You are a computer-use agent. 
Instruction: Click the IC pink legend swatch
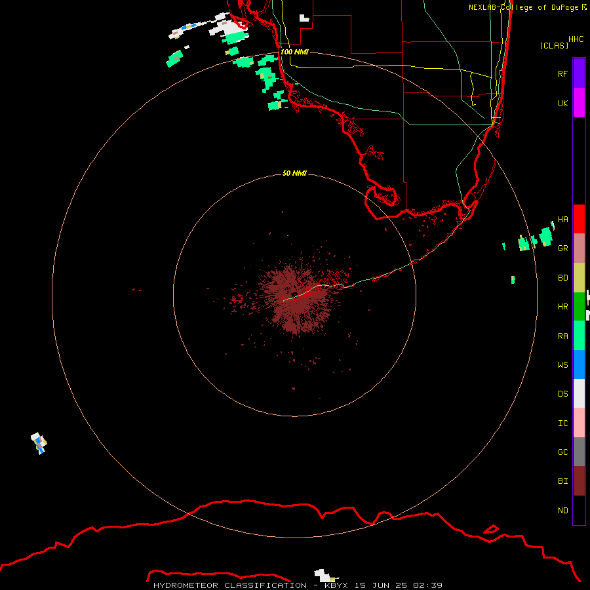coord(579,423)
